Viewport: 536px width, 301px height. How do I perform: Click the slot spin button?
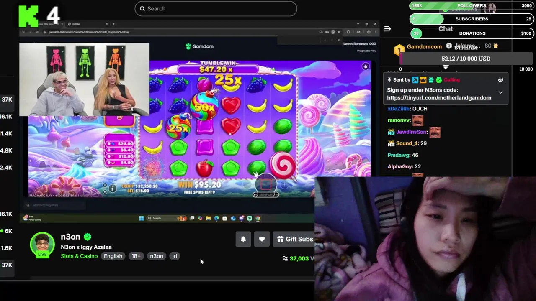266,184
